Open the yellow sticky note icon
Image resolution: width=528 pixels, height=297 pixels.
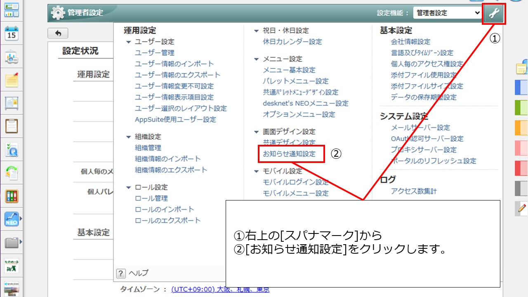522,68
